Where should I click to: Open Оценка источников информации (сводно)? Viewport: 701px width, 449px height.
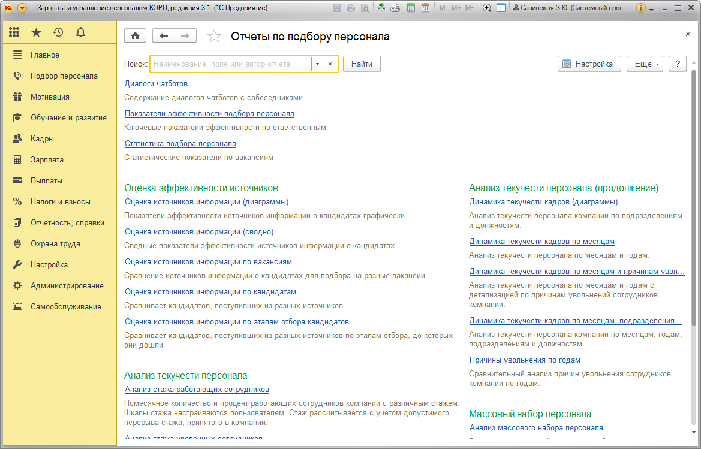pyautogui.click(x=199, y=232)
